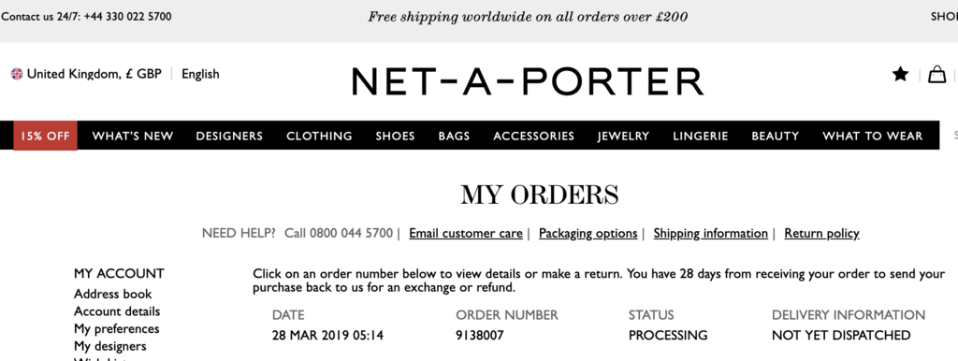Viewport: 958px width, 361px height.
Task: Open the BAGS menu
Action: (x=454, y=136)
